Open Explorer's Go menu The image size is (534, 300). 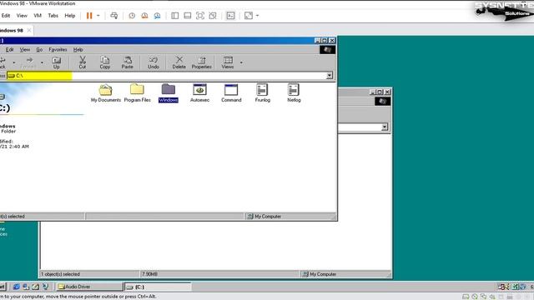pos(39,50)
